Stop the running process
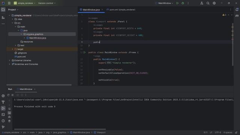 click(12, 95)
